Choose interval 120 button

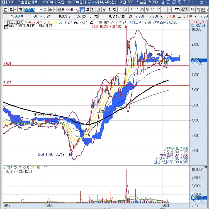point(158,10)
